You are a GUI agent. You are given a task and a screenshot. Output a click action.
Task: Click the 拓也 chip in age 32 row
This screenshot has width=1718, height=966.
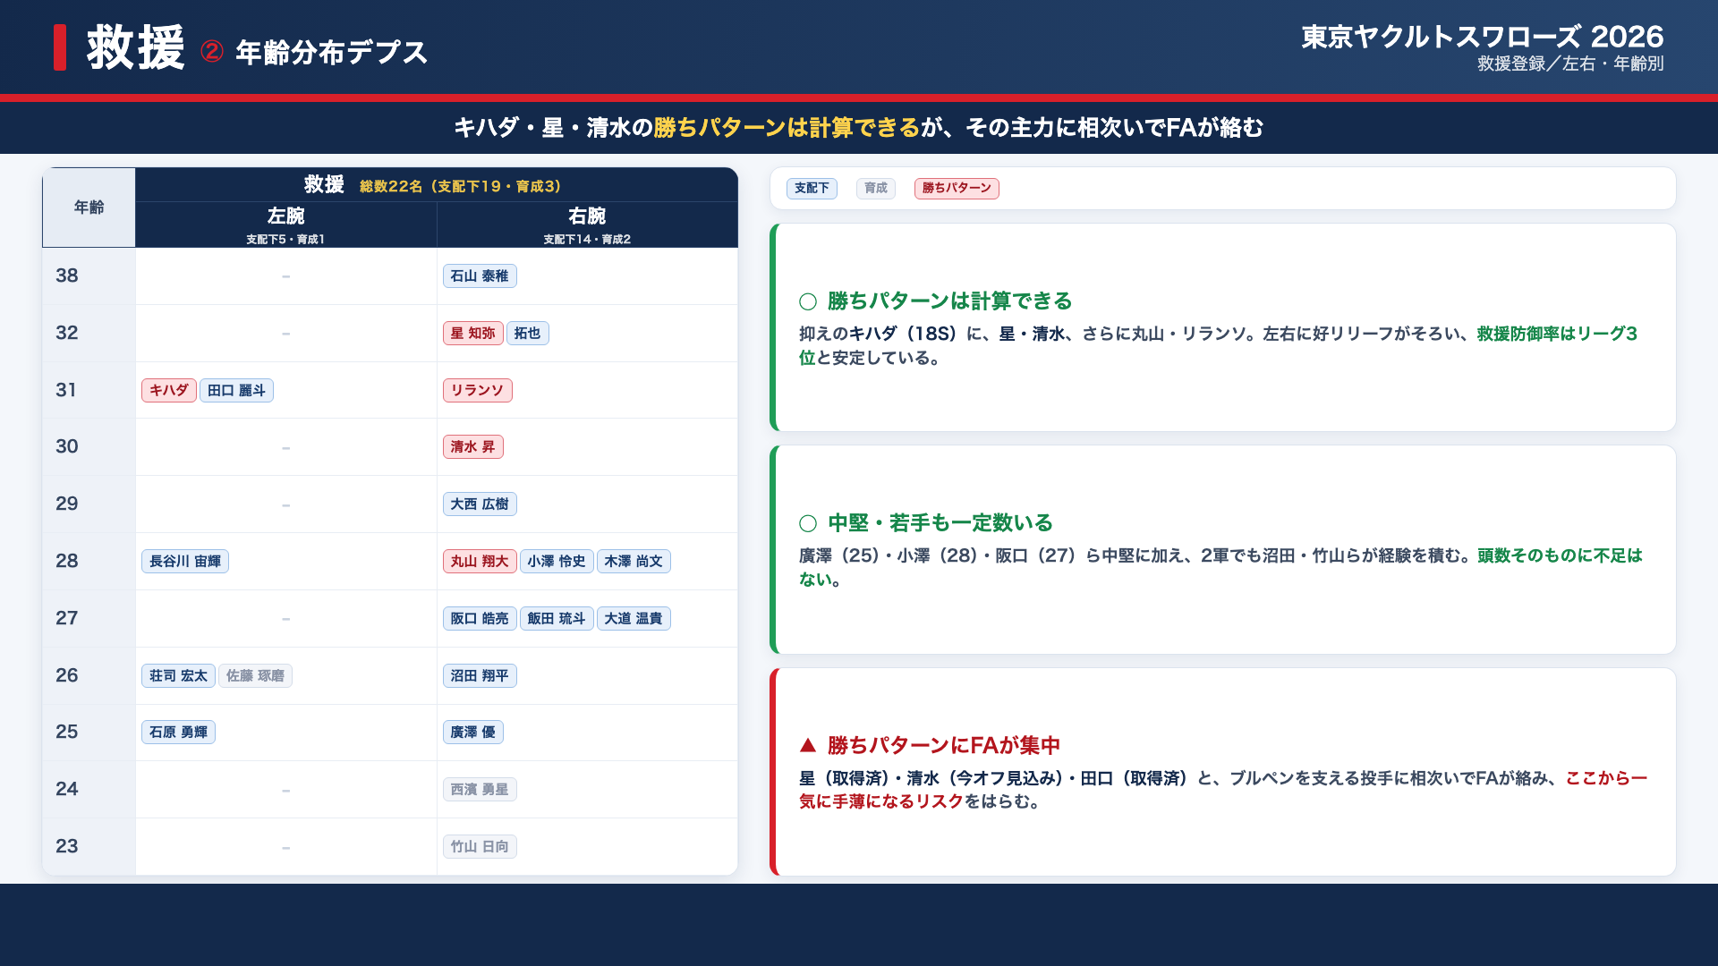(527, 334)
